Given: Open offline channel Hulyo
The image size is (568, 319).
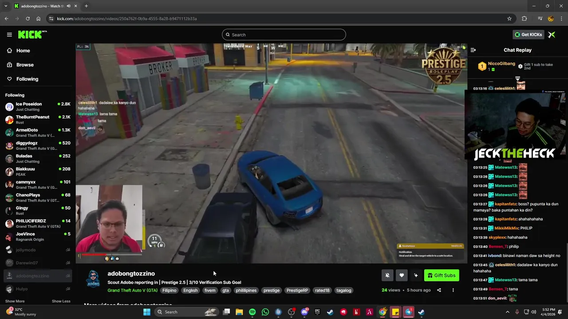Looking at the screenshot, I should (38, 289).
